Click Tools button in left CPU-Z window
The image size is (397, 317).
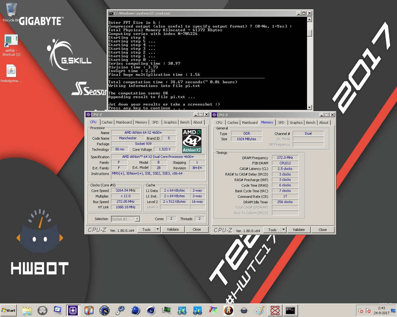146,229
